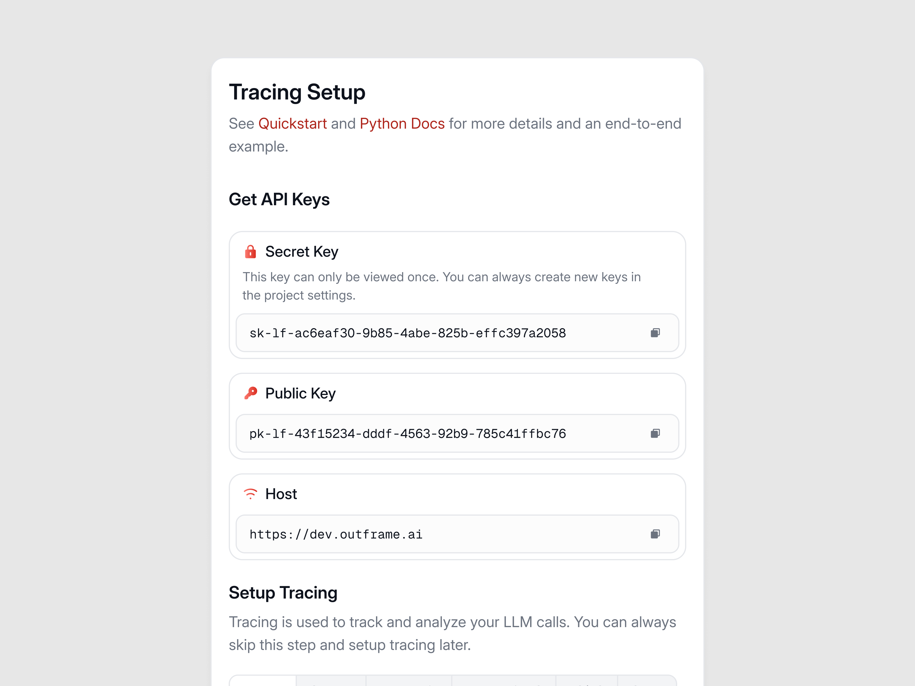This screenshot has height=686, width=915.
Task: Click the Secret Key card
Action: tap(457, 294)
